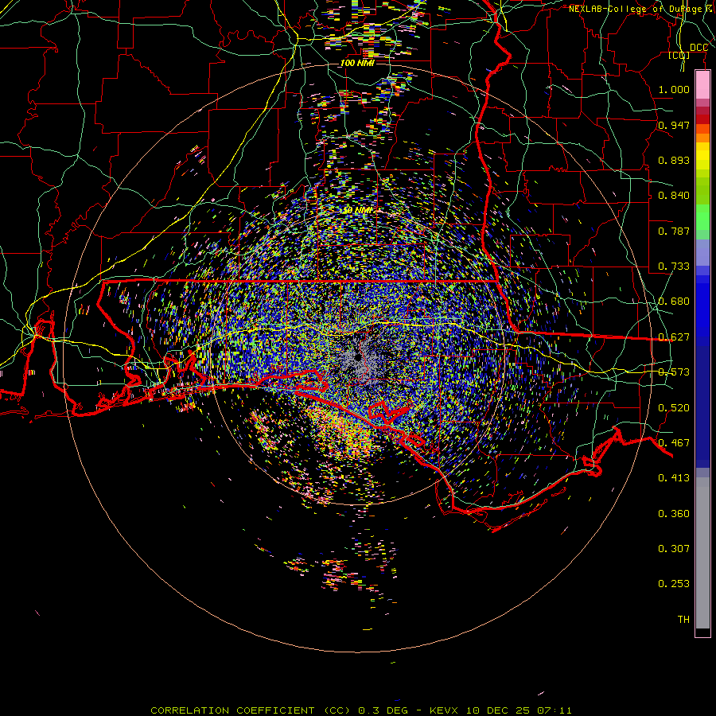The width and height of the screenshot is (716, 716).
Task: Click the 0.893 scale label
Action: point(674,160)
